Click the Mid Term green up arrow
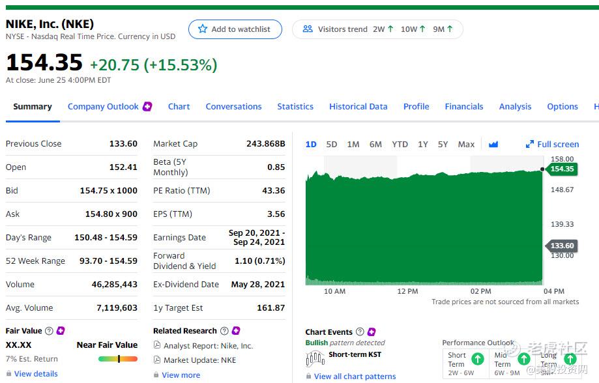 (523, 359)
